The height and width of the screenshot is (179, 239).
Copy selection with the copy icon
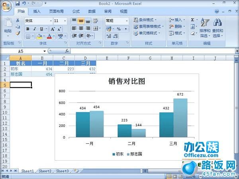click(x=18, y=27)
